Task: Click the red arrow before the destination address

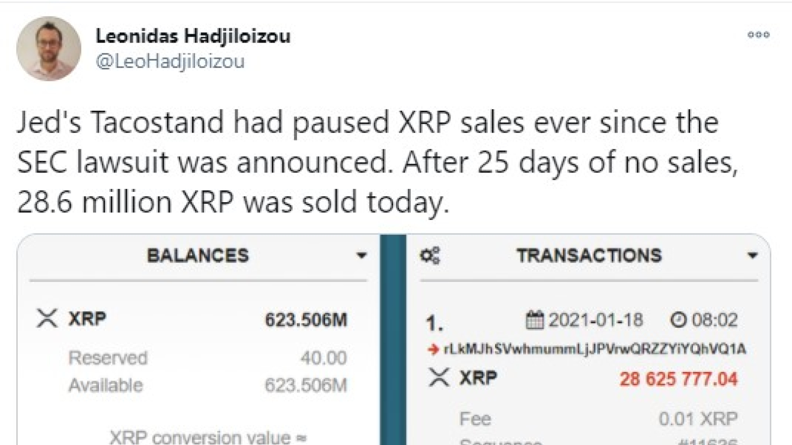Action: [x=434, y=350]
